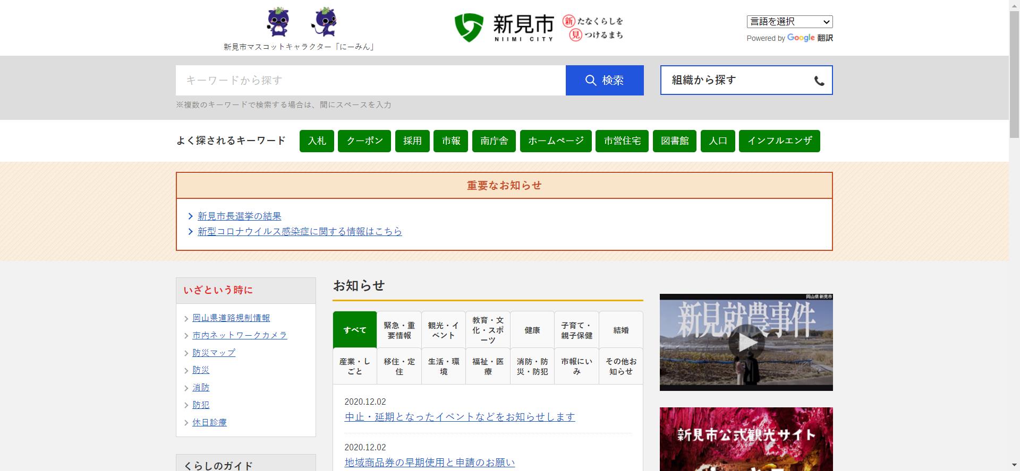
Task: Open the 言語を選択 language dropdown
Action: click(789, 22)
